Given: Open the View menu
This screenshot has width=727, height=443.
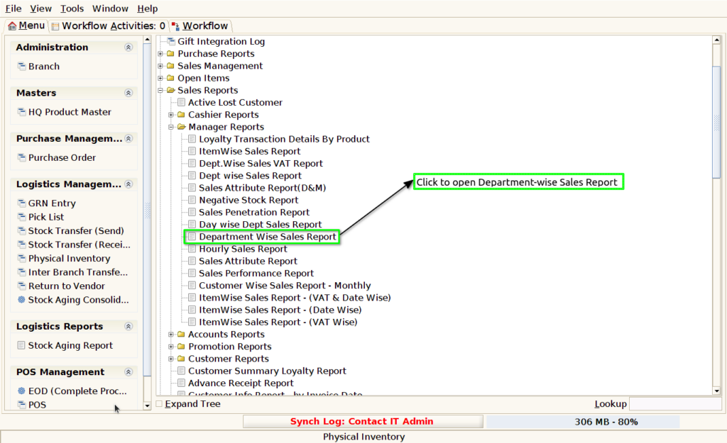Looking at the screenshot, I should coord(40,9).
